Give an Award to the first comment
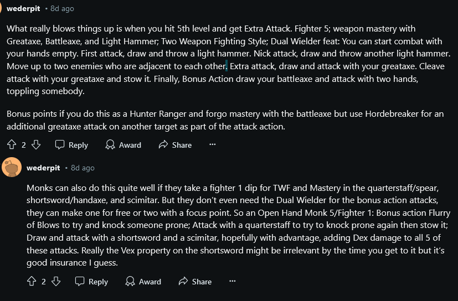Viewport: 458px width, 301px height. pos(123,145)
